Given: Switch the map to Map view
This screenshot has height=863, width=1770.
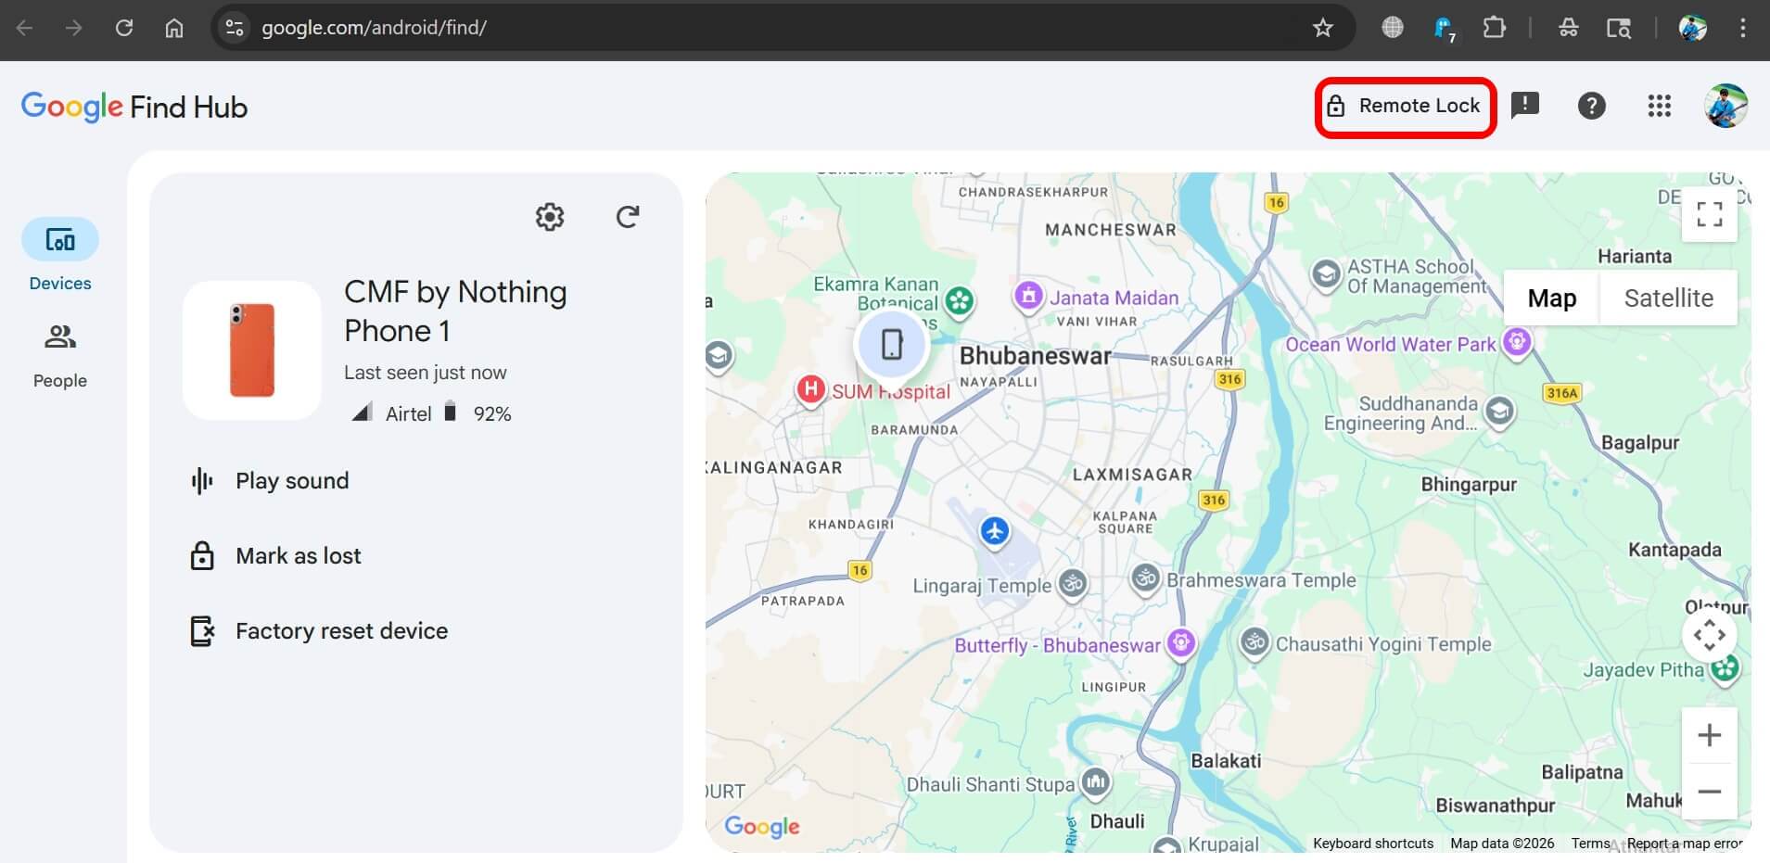Looking at the screenshot, I should tap(1552, 298).
